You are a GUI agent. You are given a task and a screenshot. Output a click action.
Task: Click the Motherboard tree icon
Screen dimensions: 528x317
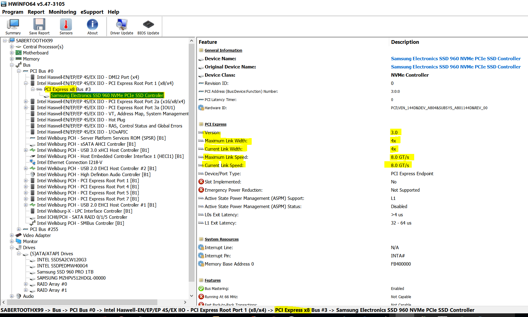(19, 53)
